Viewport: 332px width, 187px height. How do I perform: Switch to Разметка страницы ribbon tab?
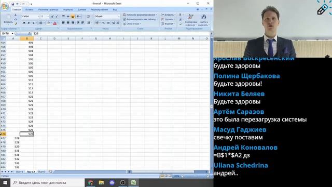pos(48,9)
